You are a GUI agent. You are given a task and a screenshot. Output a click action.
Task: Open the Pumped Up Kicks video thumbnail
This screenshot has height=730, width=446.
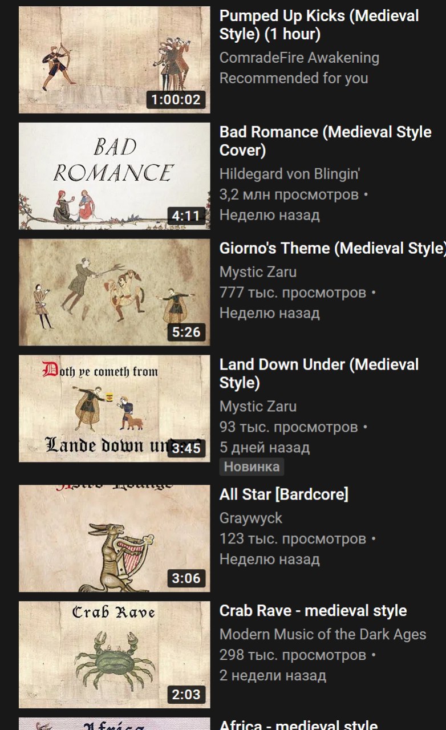115,60
